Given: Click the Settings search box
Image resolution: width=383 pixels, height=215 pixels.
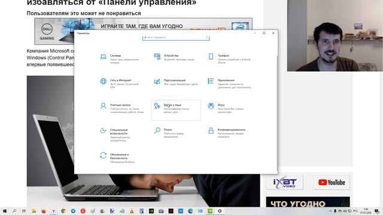Looking at the screenshot, I should pyautogui.click(x=176, y=38).
